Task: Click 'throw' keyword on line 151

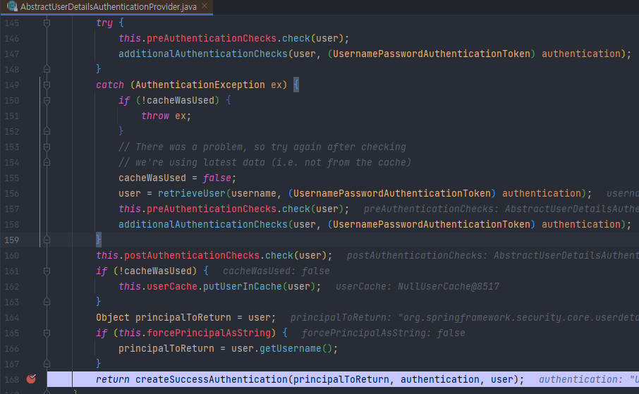Action: (x=155, y=116)
